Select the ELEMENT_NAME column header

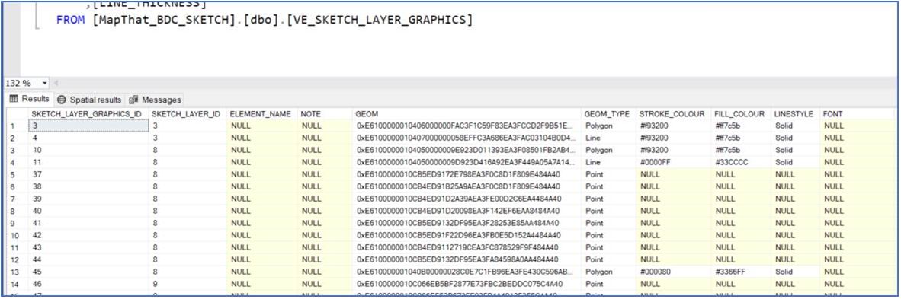[261, 114]
